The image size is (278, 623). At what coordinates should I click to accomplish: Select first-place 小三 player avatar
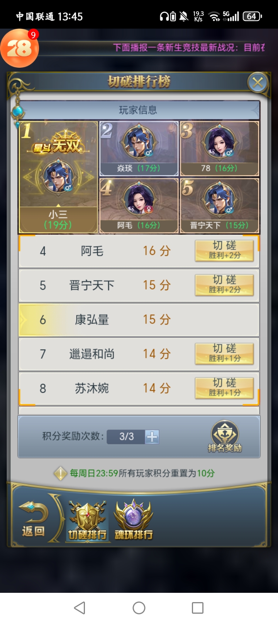pyautogui.click(x=58, y=176)
